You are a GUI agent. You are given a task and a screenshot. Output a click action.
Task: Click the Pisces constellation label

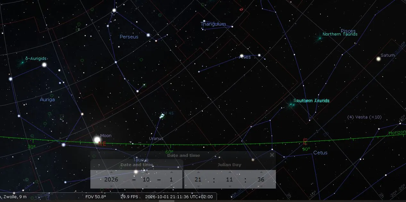(x=348, y=31)
